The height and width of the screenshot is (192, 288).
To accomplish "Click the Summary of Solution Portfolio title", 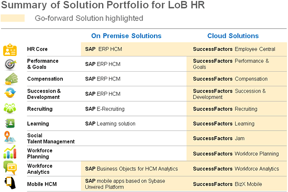I will [x=103, y=5].
